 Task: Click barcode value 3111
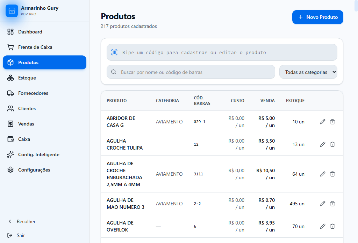(199, 174)
